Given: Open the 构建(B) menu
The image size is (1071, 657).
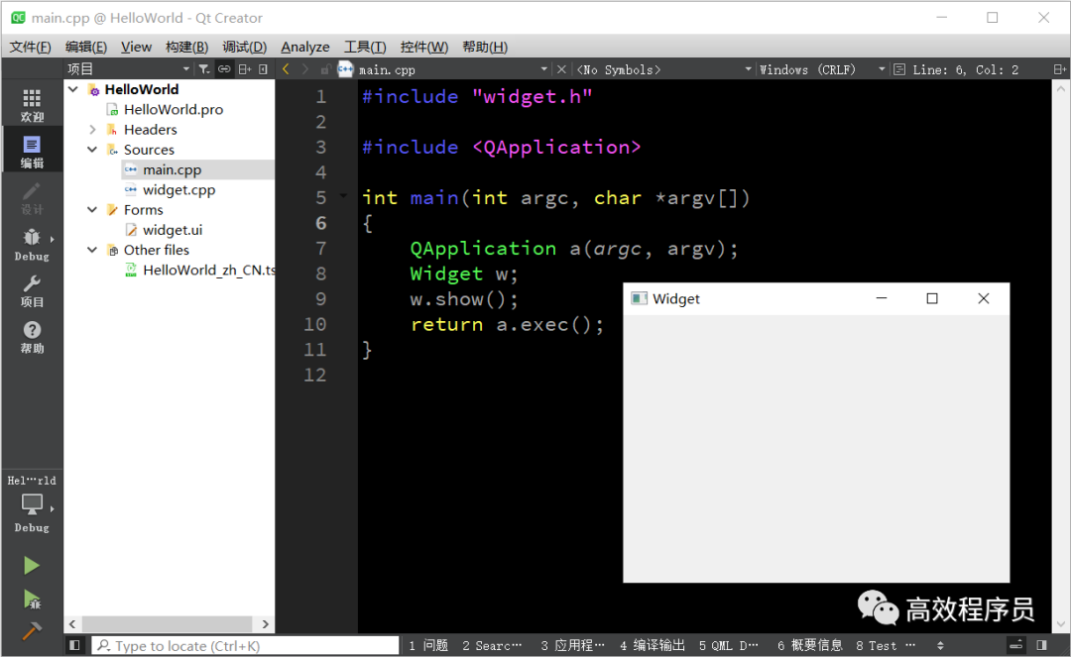Looking at the screenshot, I should (186, 48).
